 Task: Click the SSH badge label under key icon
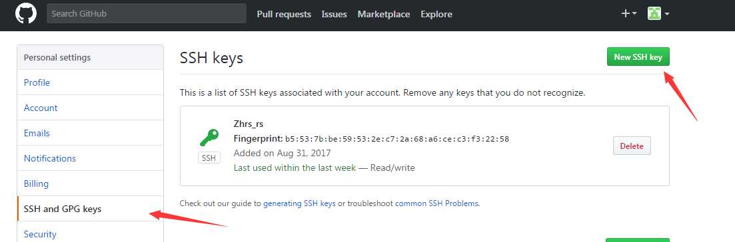pos(209,158)
